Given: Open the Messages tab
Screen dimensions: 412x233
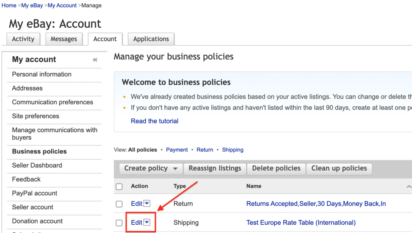Looking at the screenshot, I should coord(64,39).
